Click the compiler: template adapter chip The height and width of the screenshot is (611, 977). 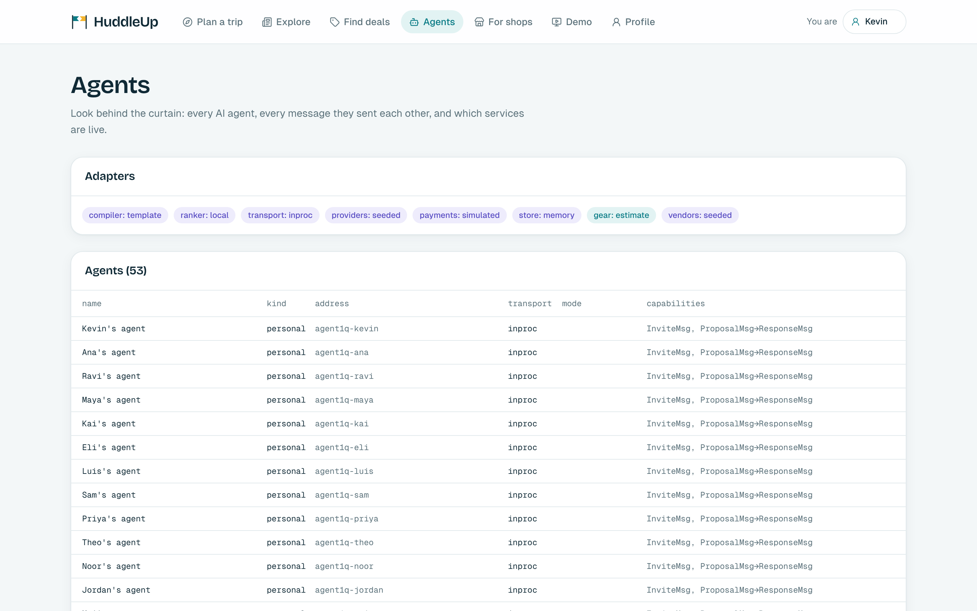click(125, 215)
